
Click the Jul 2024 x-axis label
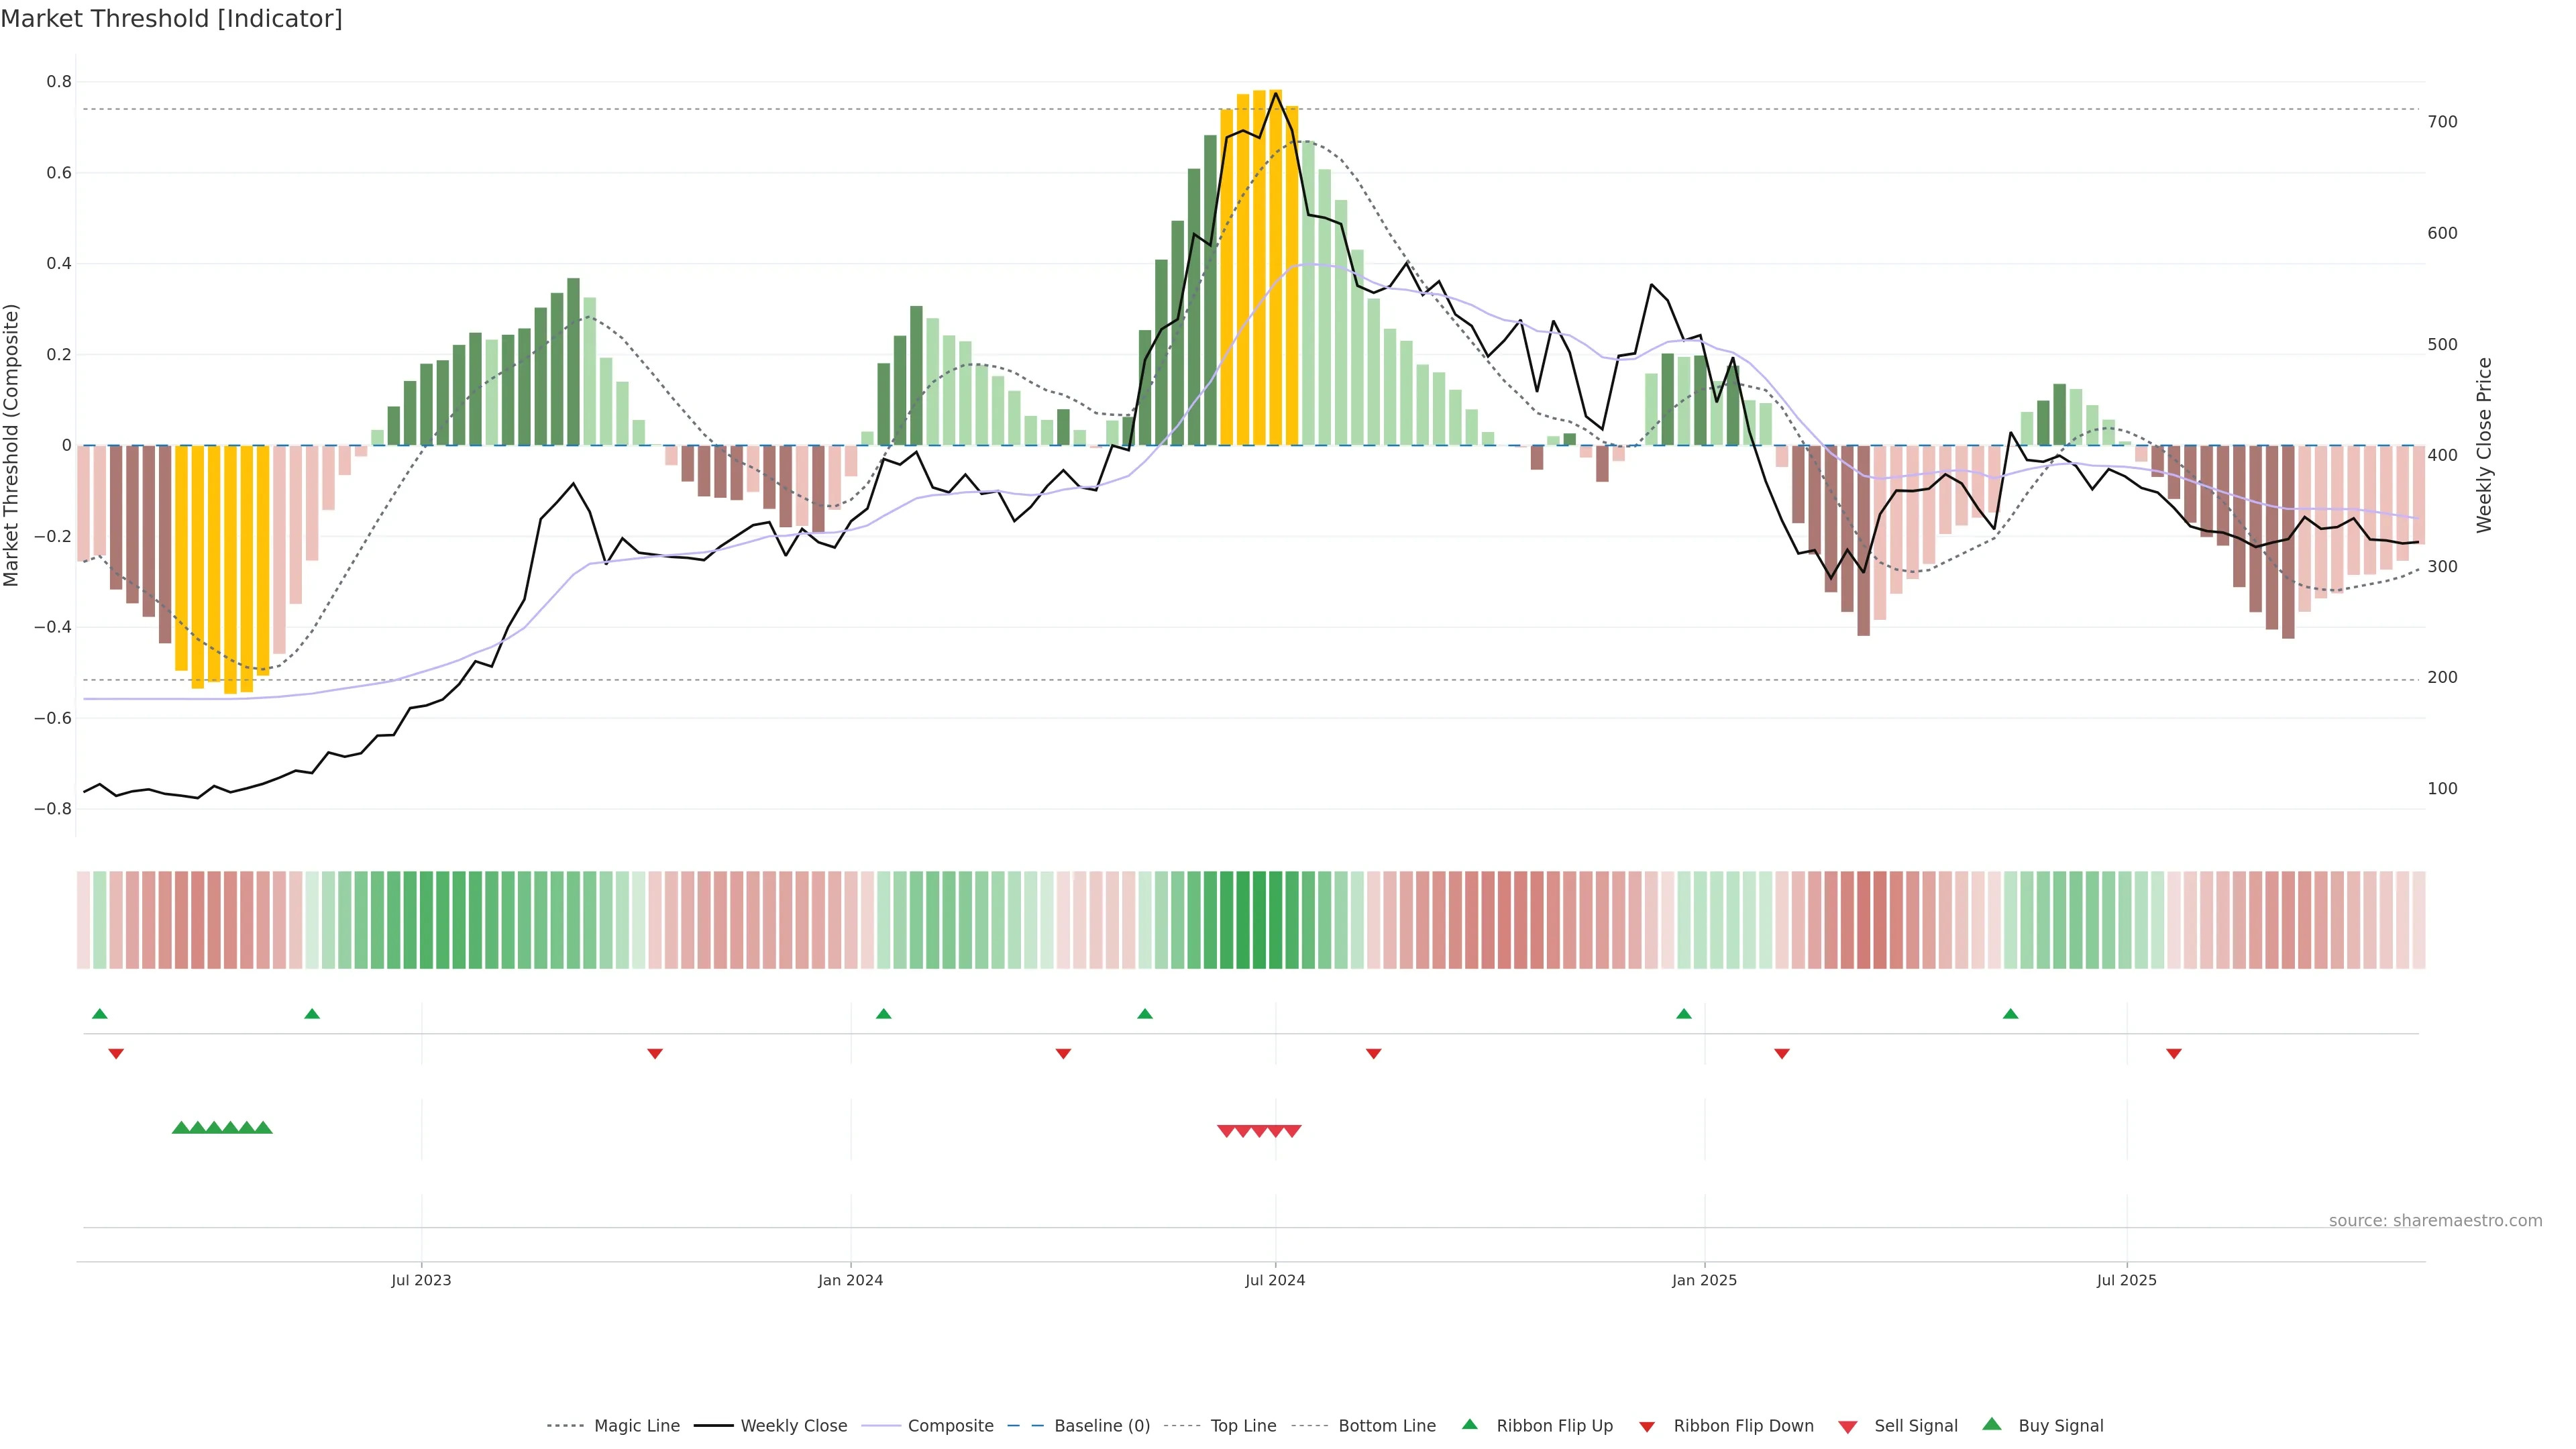coord(1275,1280)
